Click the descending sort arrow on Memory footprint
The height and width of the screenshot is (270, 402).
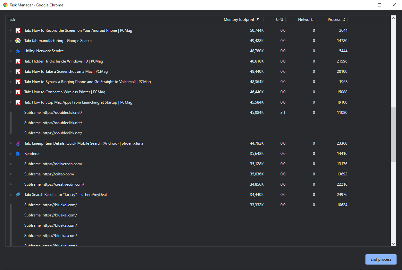coord(258,19)
